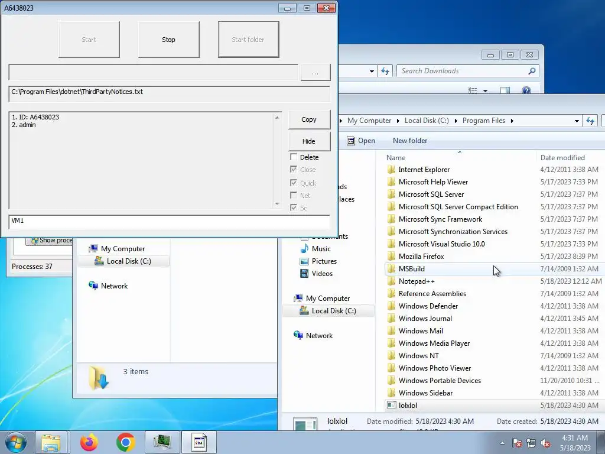The height and width of the screenshot is (454, 605).
Task: Select Windows Sidebar folder
Action: [x=425, y=393]
